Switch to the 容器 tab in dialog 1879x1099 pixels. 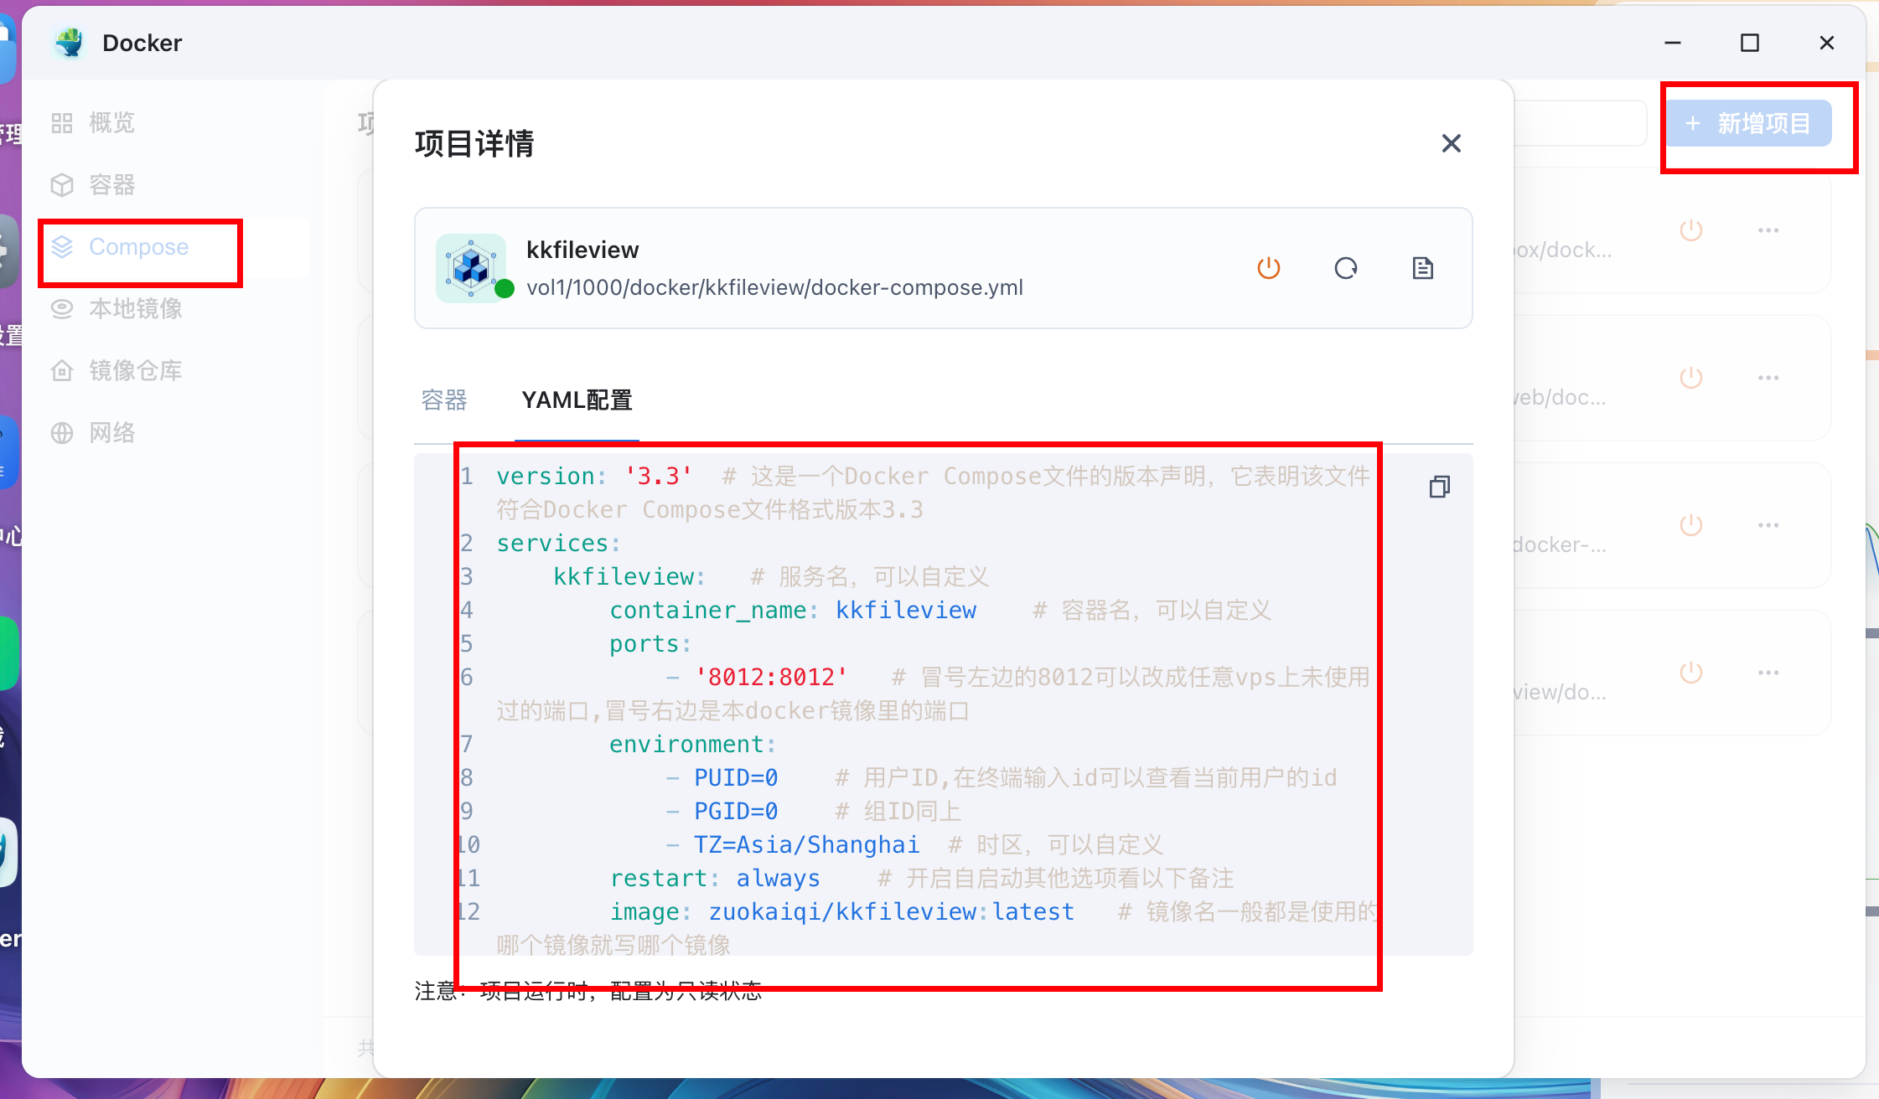point(444,400)
